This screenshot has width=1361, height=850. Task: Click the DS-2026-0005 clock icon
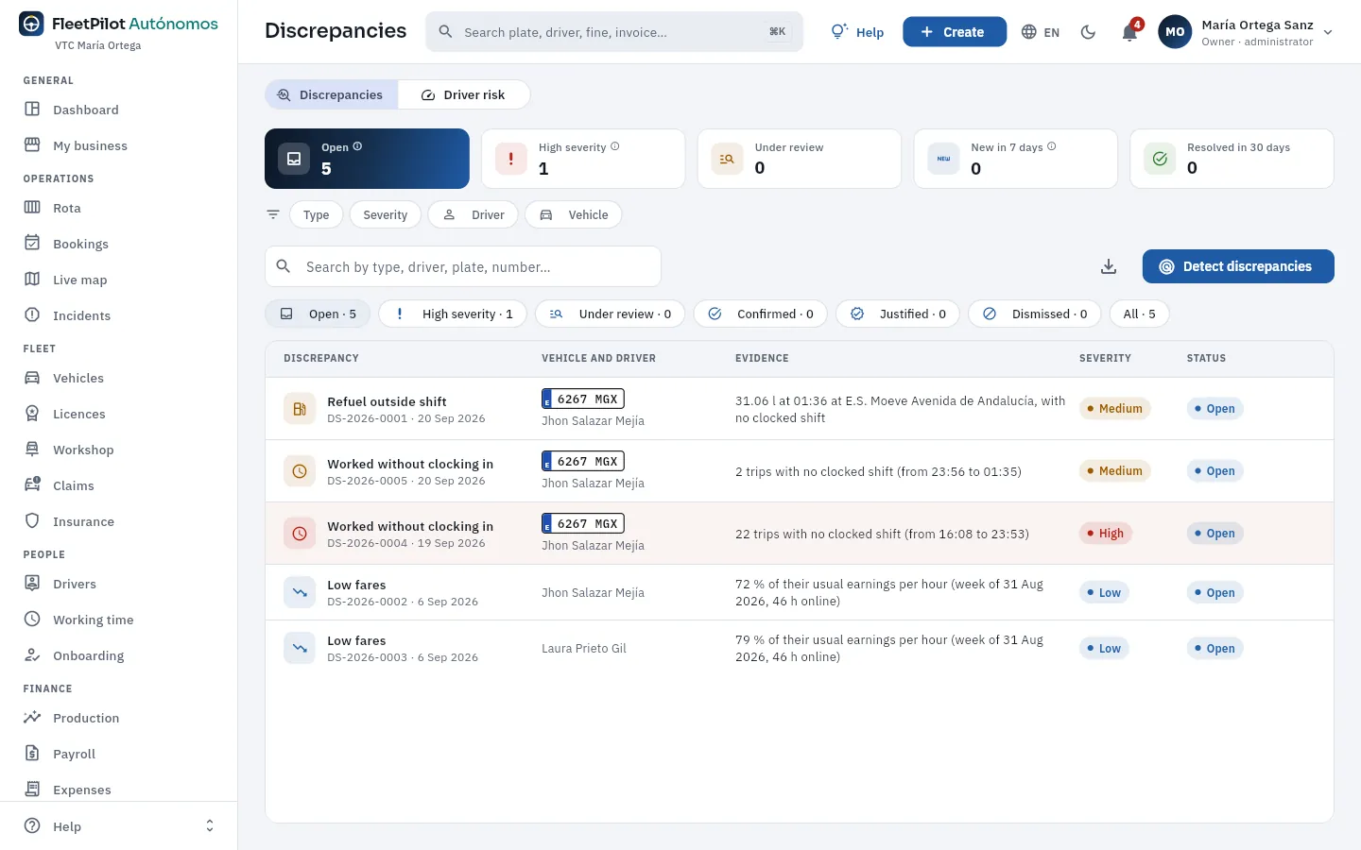pyautogui.click(x=300, y=471)
